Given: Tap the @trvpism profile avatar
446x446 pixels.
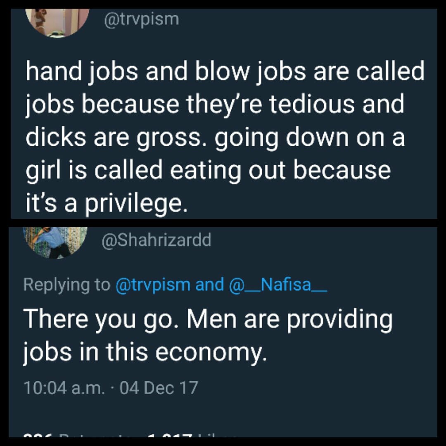Looking at the screenshot, I should click(57, 21).
